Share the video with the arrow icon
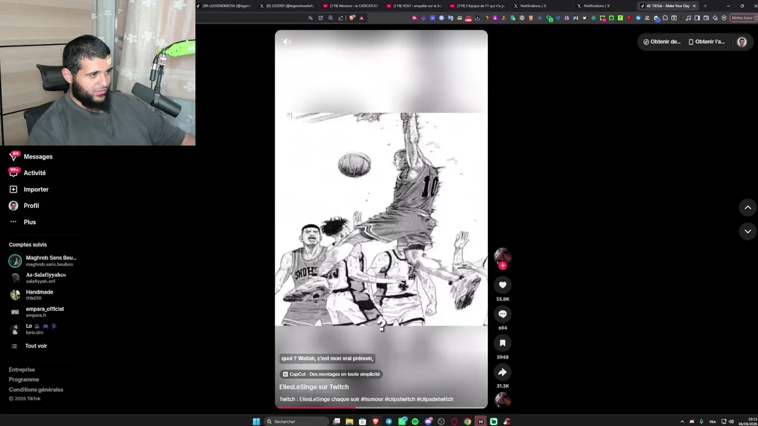This screenshot has width=758, height=426. (x=502, y=372)
